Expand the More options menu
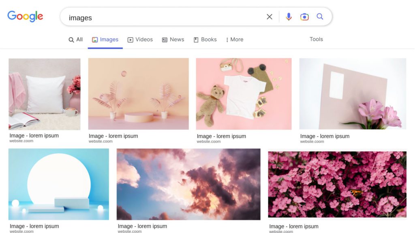 click(235, 40)
